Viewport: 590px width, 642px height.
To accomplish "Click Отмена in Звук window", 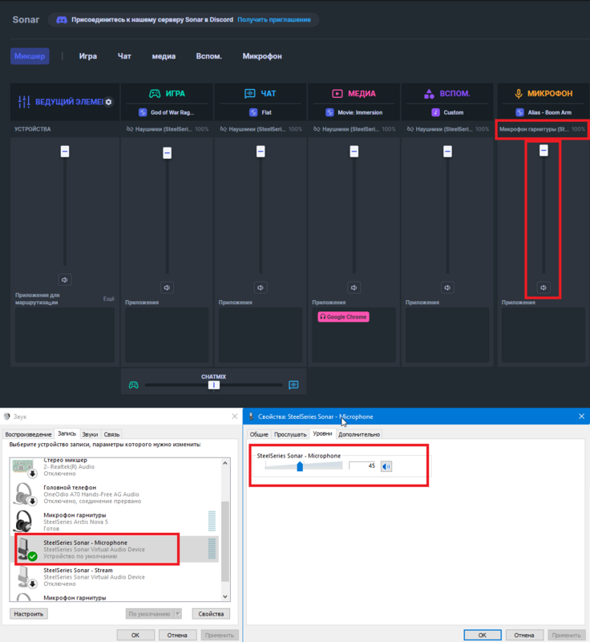I will pyautogui.click(x=177, y=635).
